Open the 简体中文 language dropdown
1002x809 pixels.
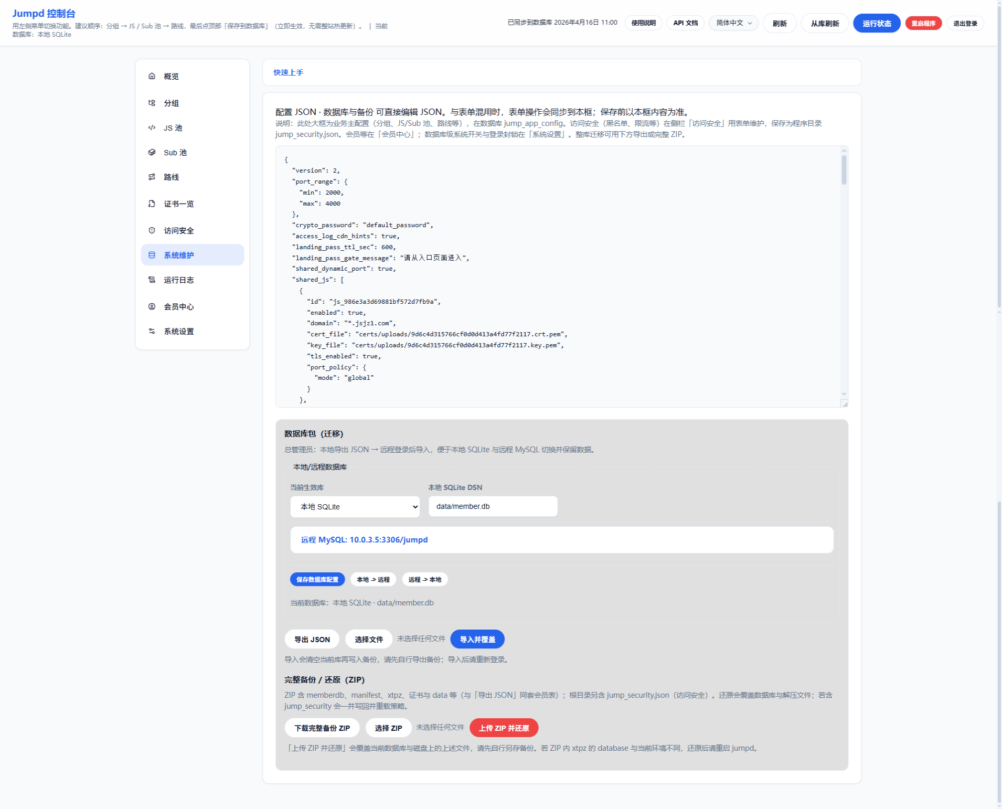coord(733,23)
